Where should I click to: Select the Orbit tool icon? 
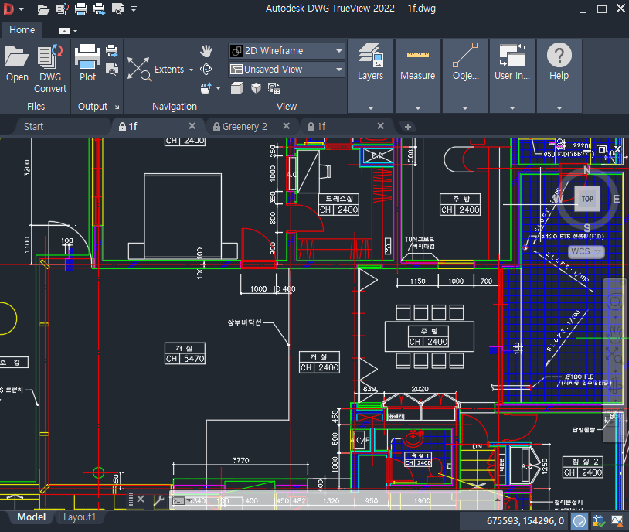pyautogui.click(x=206, y=69)
